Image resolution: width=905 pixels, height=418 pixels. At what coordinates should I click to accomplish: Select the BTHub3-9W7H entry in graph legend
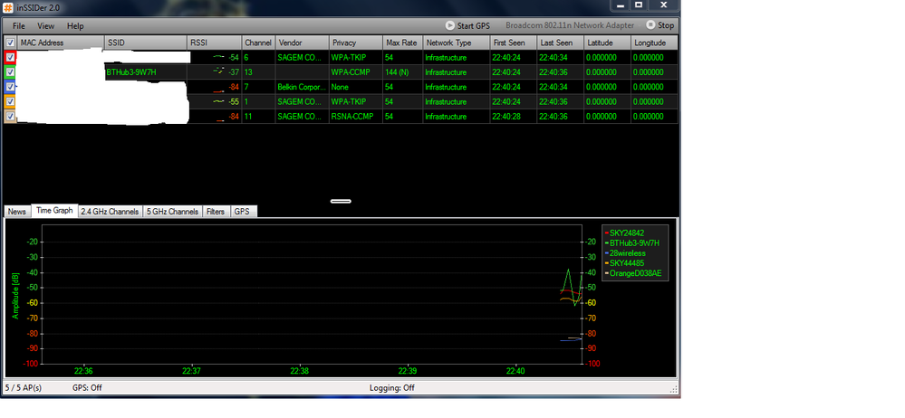pos(634,243)
